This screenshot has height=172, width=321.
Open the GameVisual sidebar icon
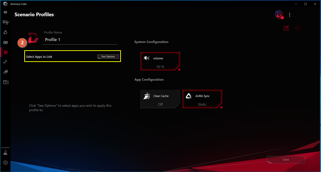click(x=5, y=42)
